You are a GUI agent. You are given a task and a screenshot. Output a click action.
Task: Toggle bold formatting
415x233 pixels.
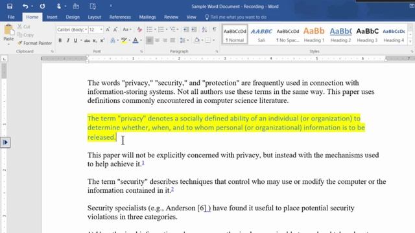point(60,40)
